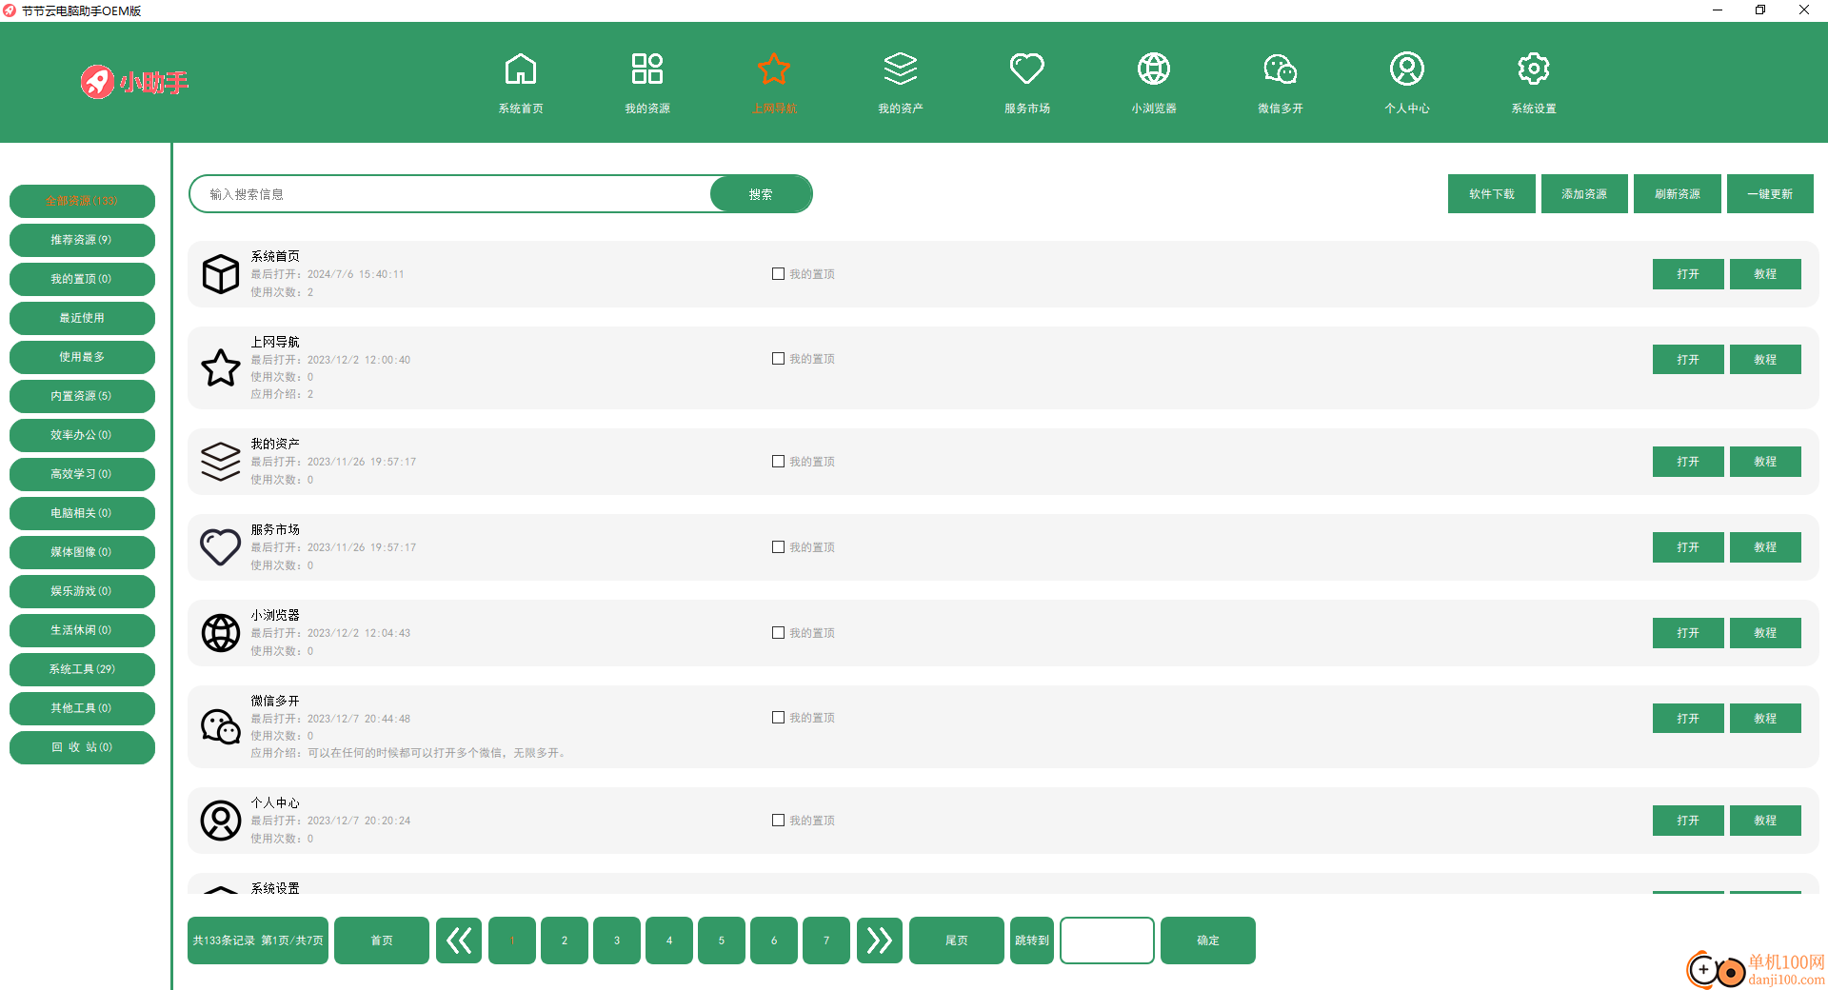Select 生活休闲 (0) category

click(82, 630)
